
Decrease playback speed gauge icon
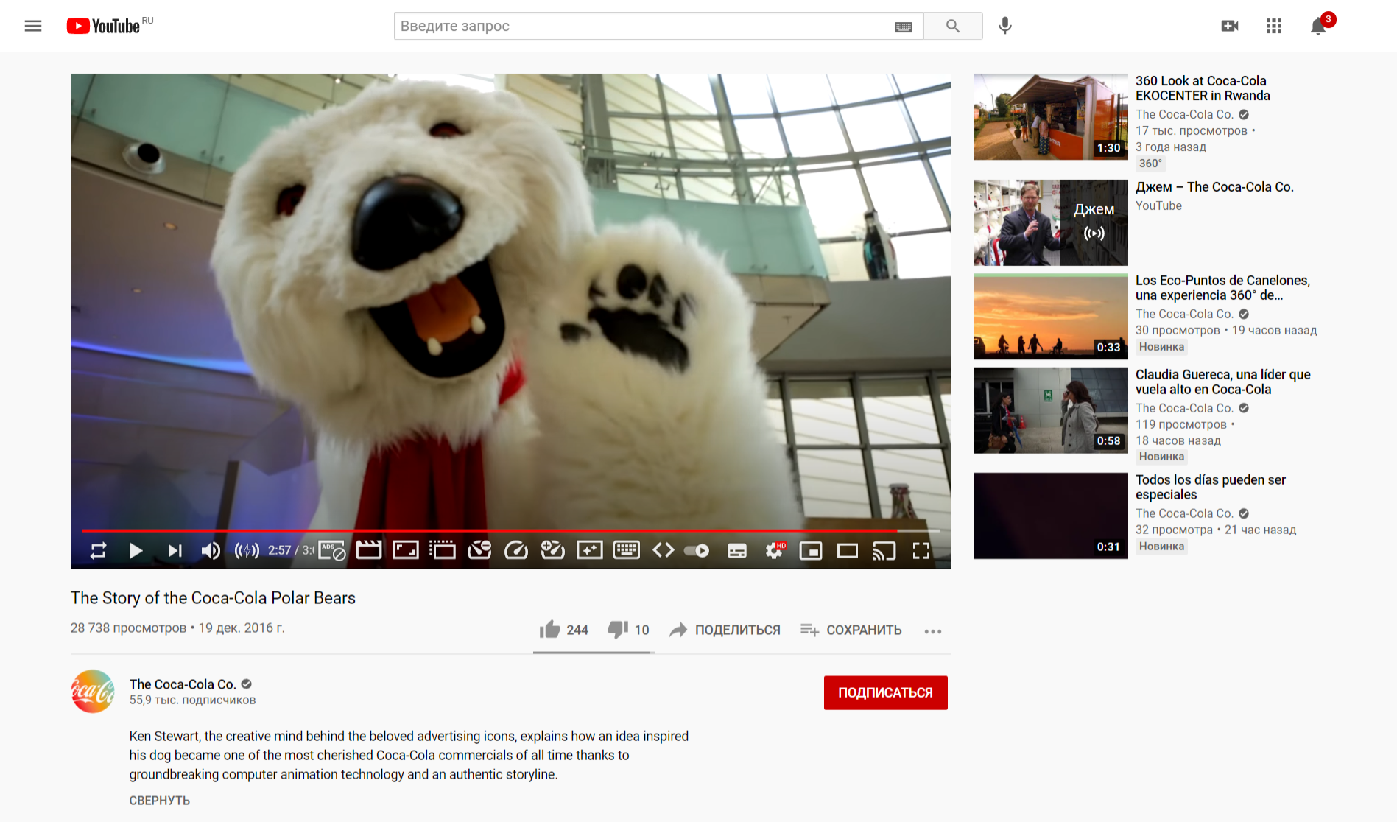[479, 549]
